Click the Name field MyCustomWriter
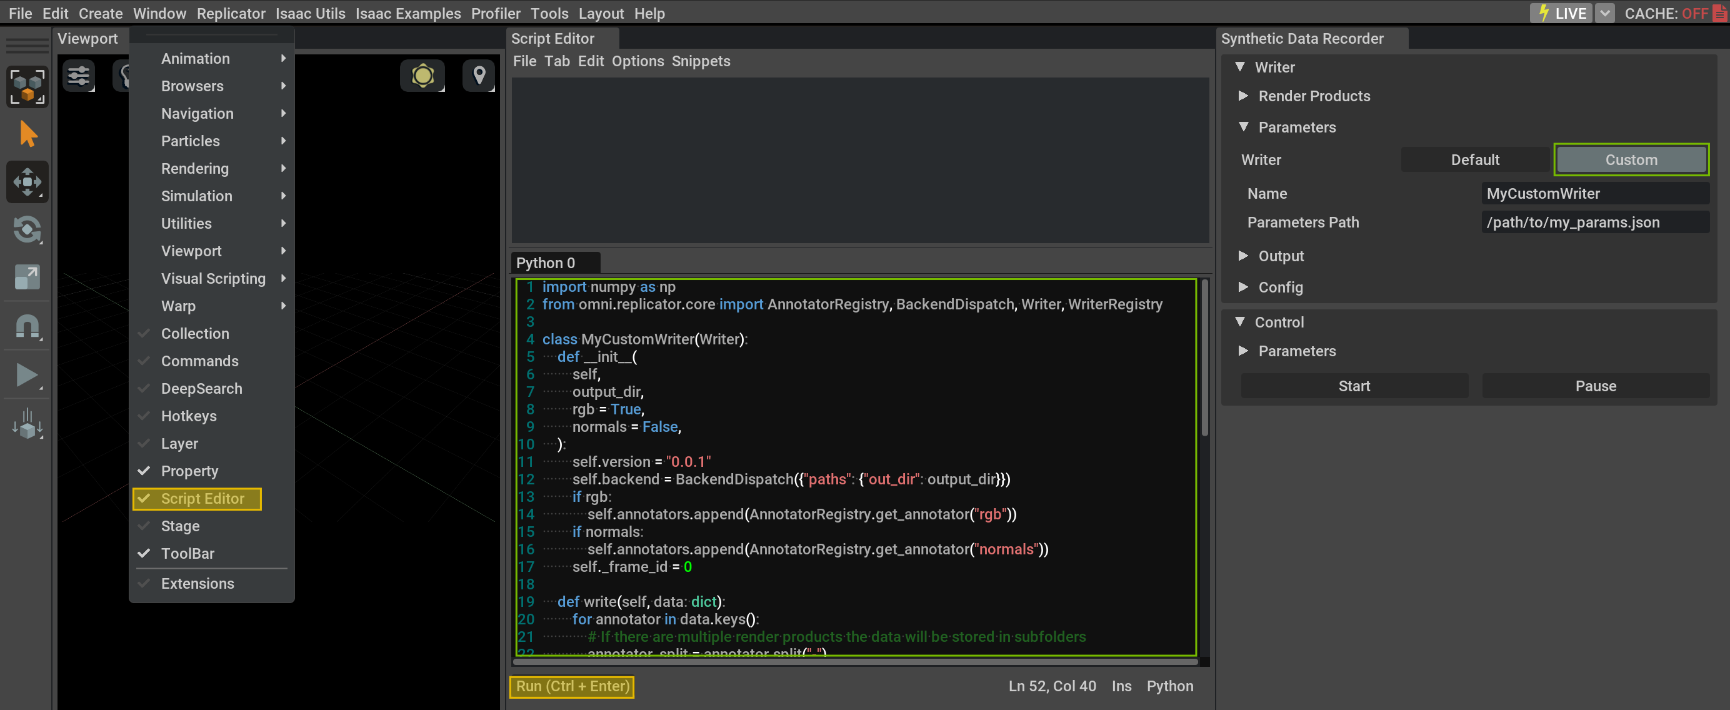Viewport: 1730px width, 710px height. 1595,194
